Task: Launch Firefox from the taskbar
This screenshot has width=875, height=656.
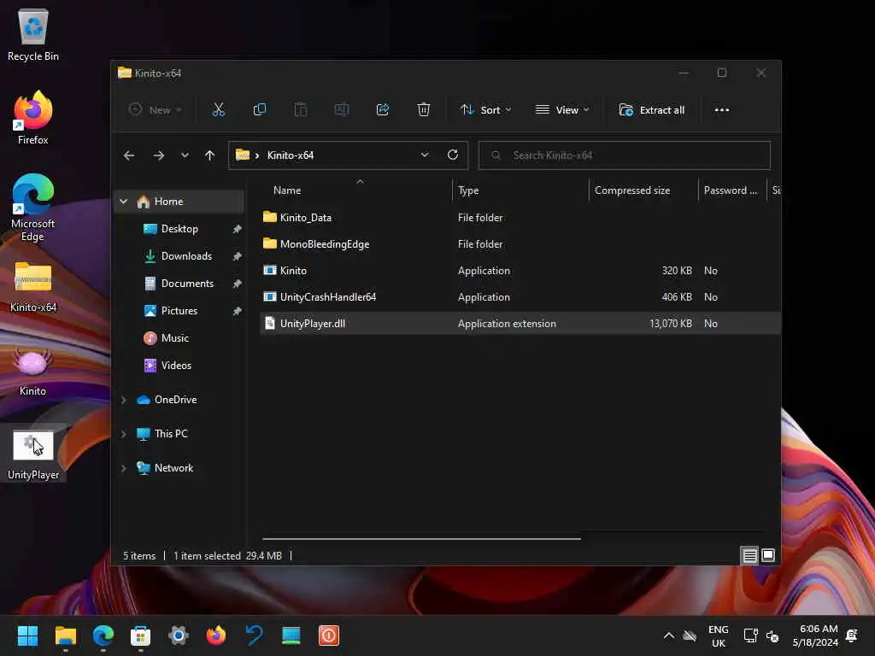Action: 216,635
